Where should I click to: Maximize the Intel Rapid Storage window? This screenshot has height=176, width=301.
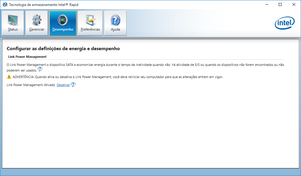(x=280, y=4)
